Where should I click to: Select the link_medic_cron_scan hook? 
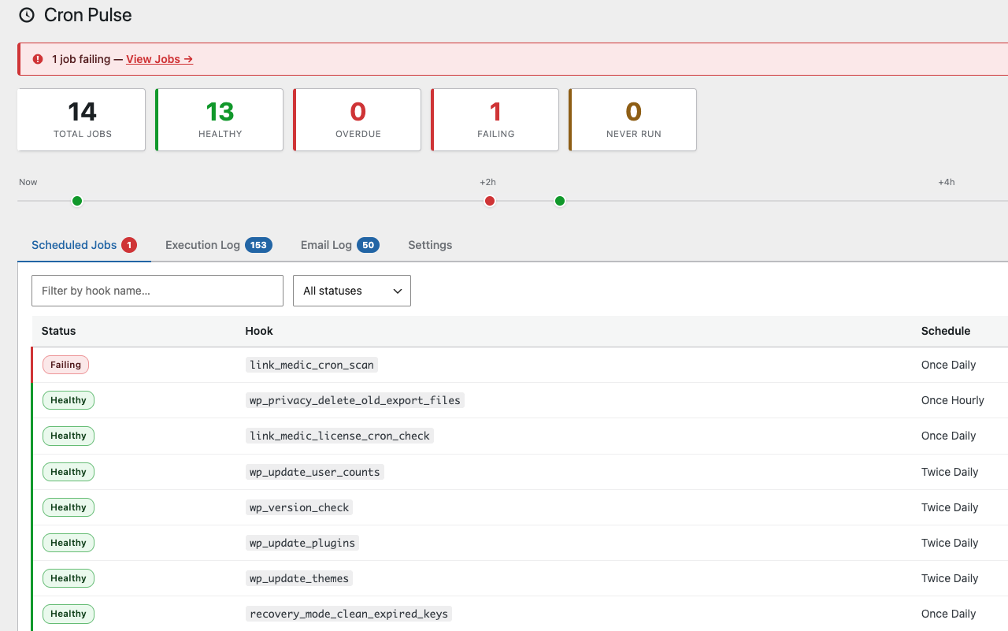[x=312, y=365]
